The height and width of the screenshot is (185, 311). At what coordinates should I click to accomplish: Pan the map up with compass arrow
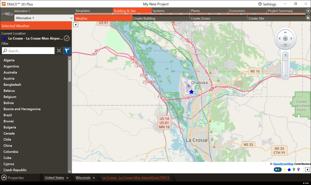[285, 32]
